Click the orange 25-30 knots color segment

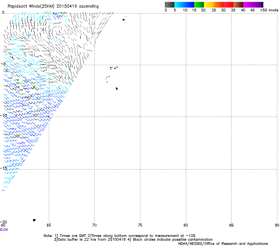[219, 5]
